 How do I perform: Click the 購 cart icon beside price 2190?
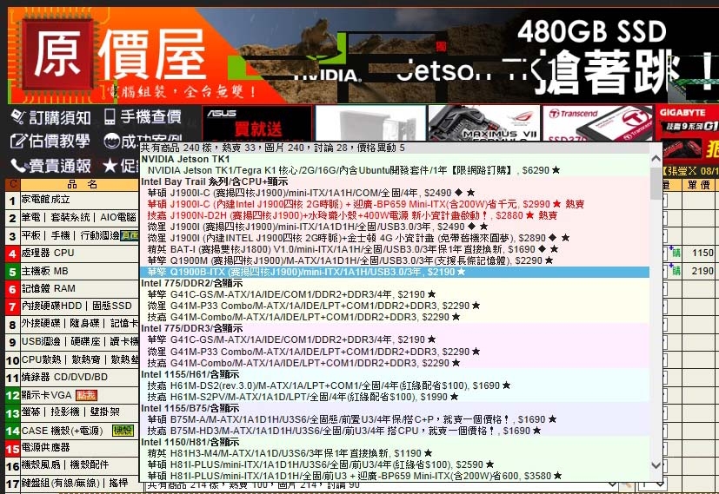676,270
